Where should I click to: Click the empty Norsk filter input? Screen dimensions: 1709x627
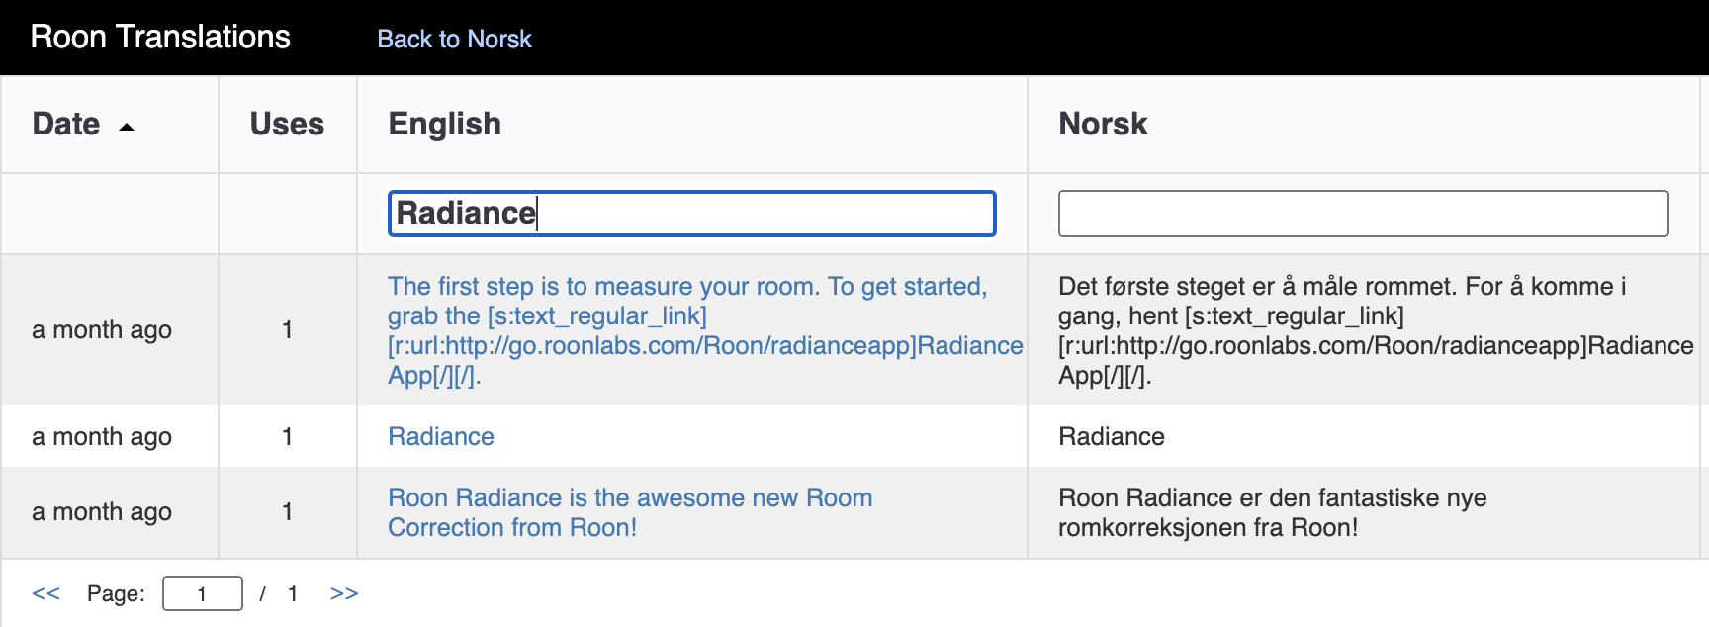(x=1363, y=214)
